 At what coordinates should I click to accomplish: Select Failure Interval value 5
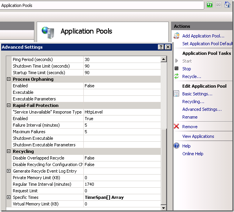click(86, 125)
